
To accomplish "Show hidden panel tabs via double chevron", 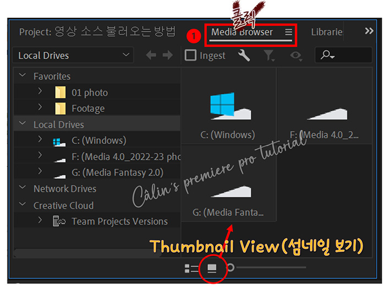I will (369, 31).
